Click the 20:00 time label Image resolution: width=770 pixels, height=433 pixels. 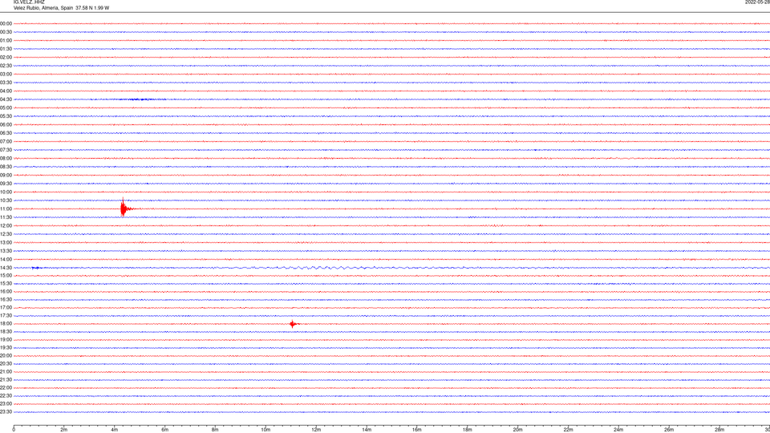[x=6, y=355]
